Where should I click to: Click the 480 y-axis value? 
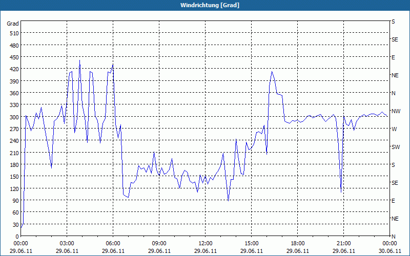pos(14,46)
